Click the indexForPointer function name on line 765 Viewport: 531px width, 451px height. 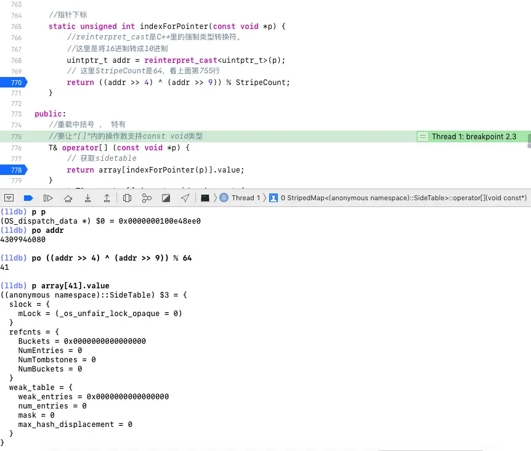pos(174,26)
